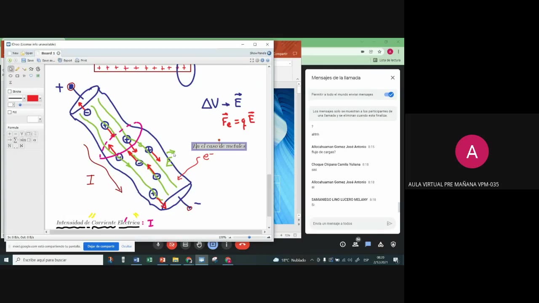Viewport: 539px width, 303px height.
Task: Click Dejar de compartir button
Action: (101, 246)
